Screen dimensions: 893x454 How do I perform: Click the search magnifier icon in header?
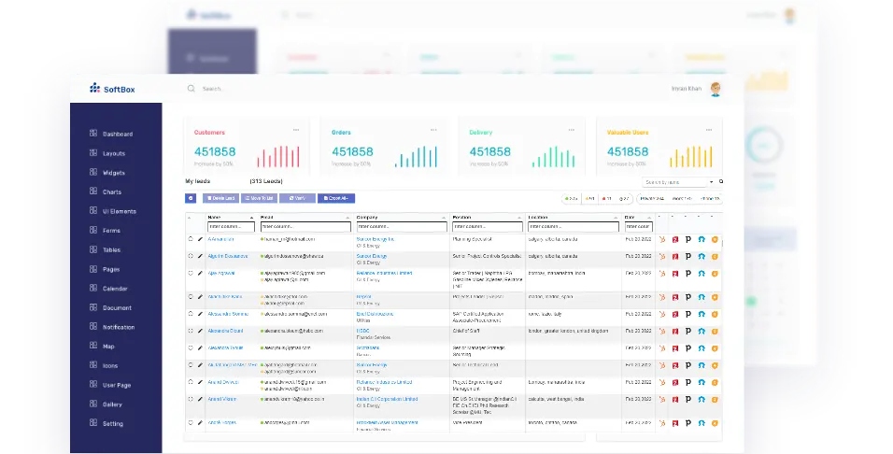[191, 89]
